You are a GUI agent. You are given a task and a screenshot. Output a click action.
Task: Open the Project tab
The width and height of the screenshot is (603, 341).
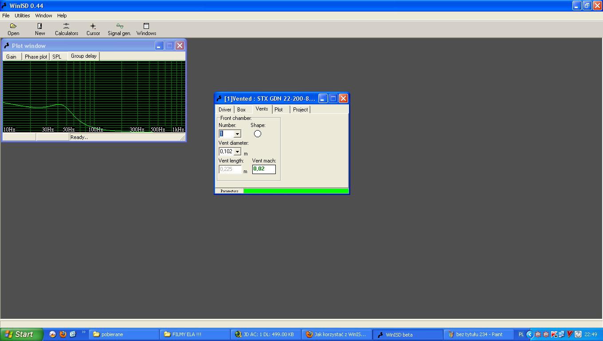point(300,110)
